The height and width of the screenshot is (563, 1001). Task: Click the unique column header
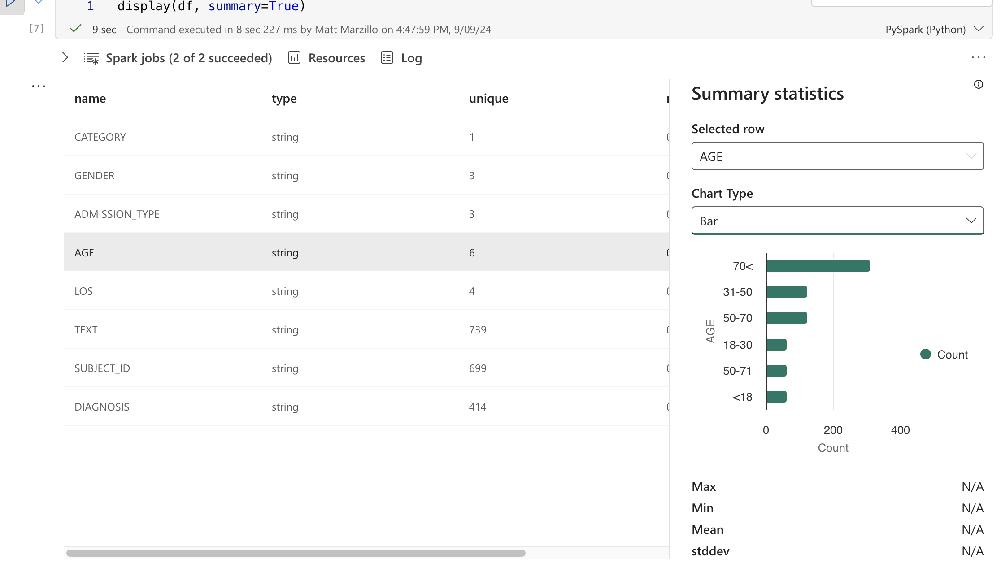[488, 99]
